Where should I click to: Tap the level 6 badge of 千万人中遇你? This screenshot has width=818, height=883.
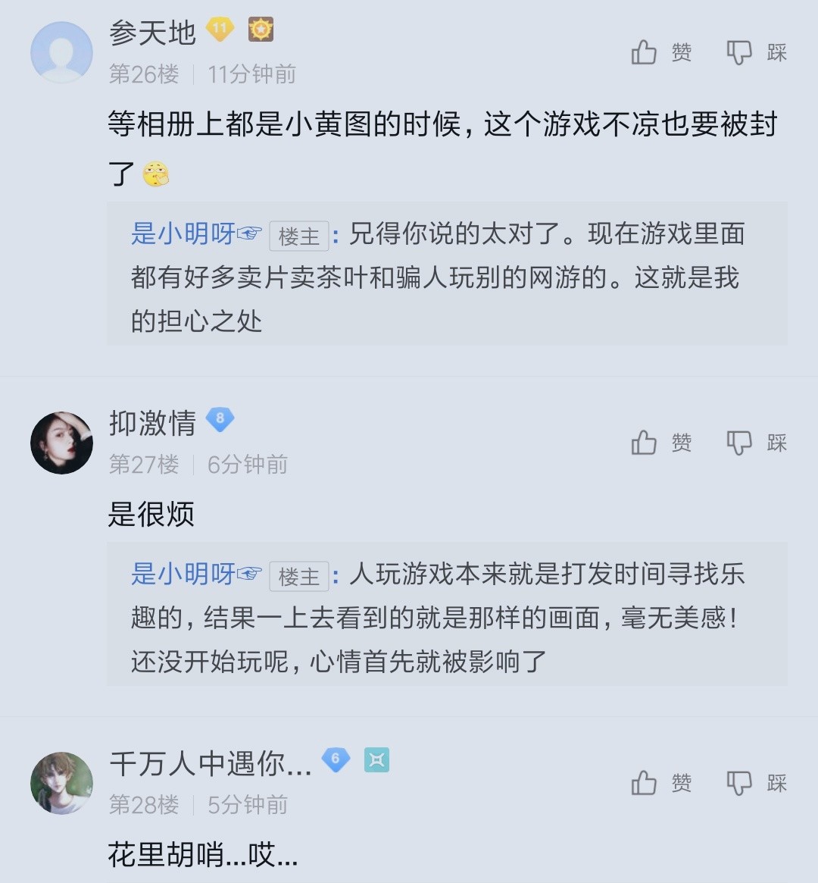tap(336, 759)
